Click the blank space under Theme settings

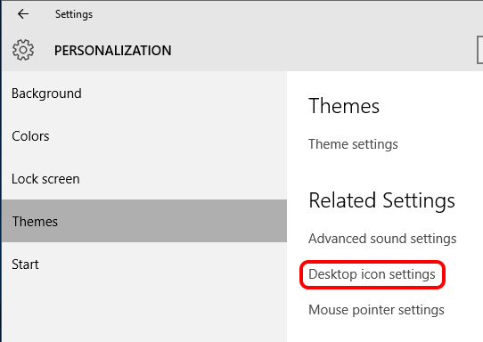tap(385, 169)
